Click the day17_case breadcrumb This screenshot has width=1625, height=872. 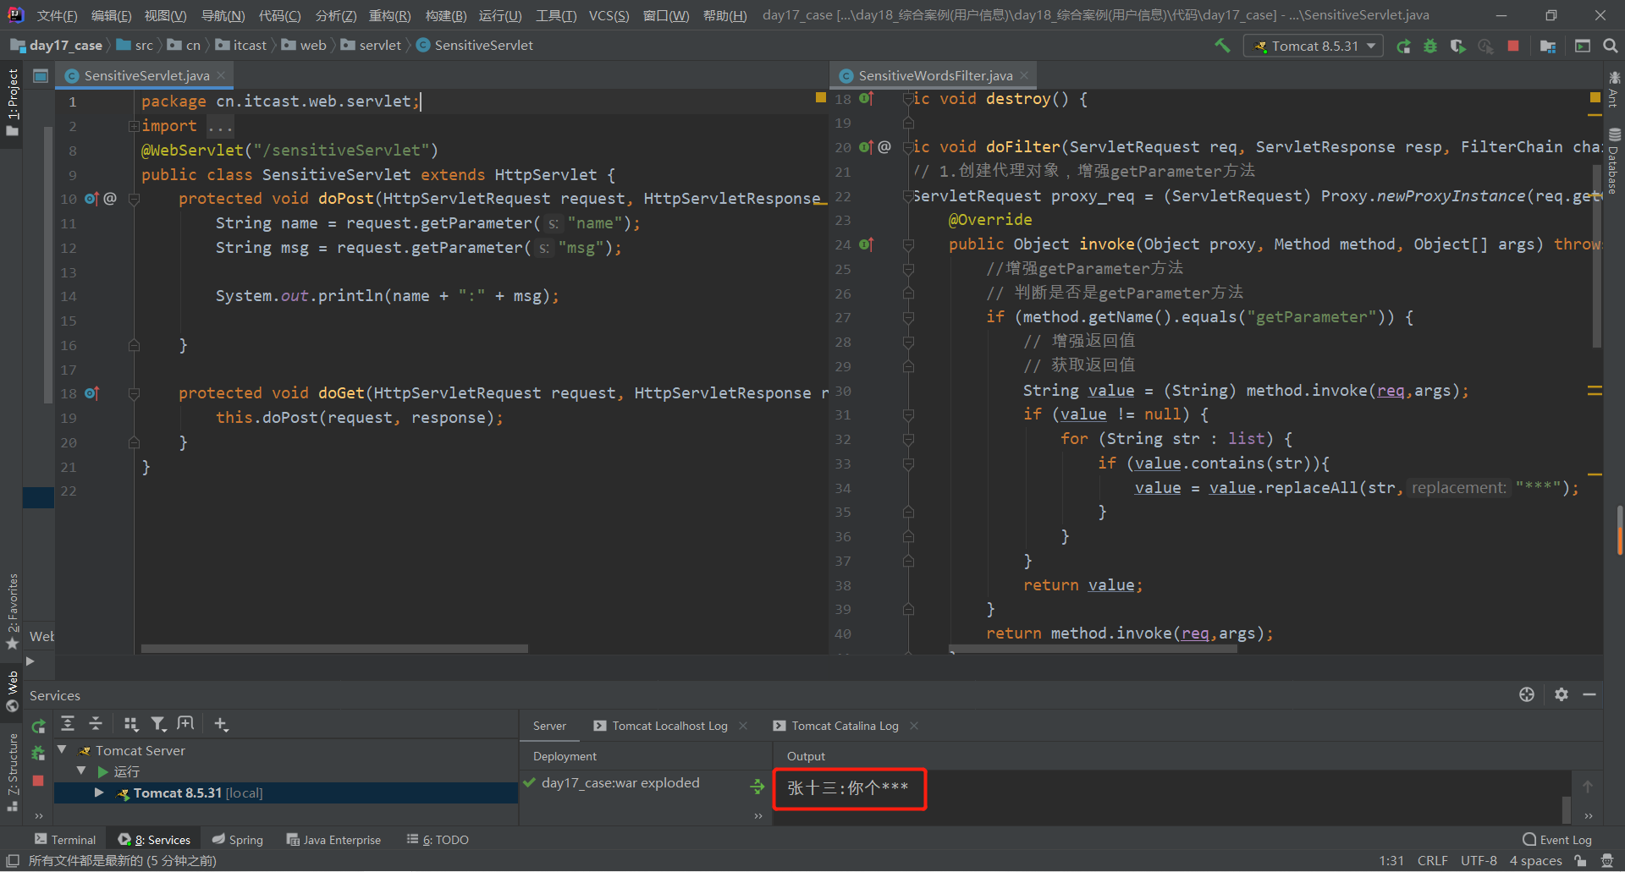click(56, 45)
